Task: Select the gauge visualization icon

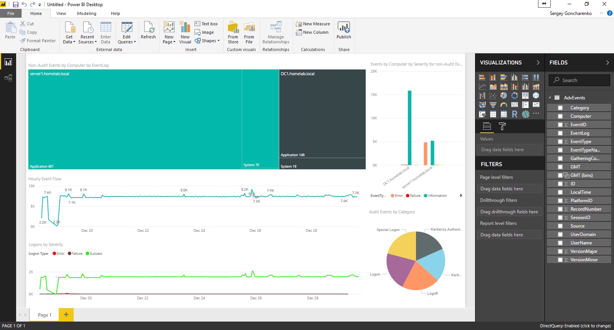Action: click(504, 105)
